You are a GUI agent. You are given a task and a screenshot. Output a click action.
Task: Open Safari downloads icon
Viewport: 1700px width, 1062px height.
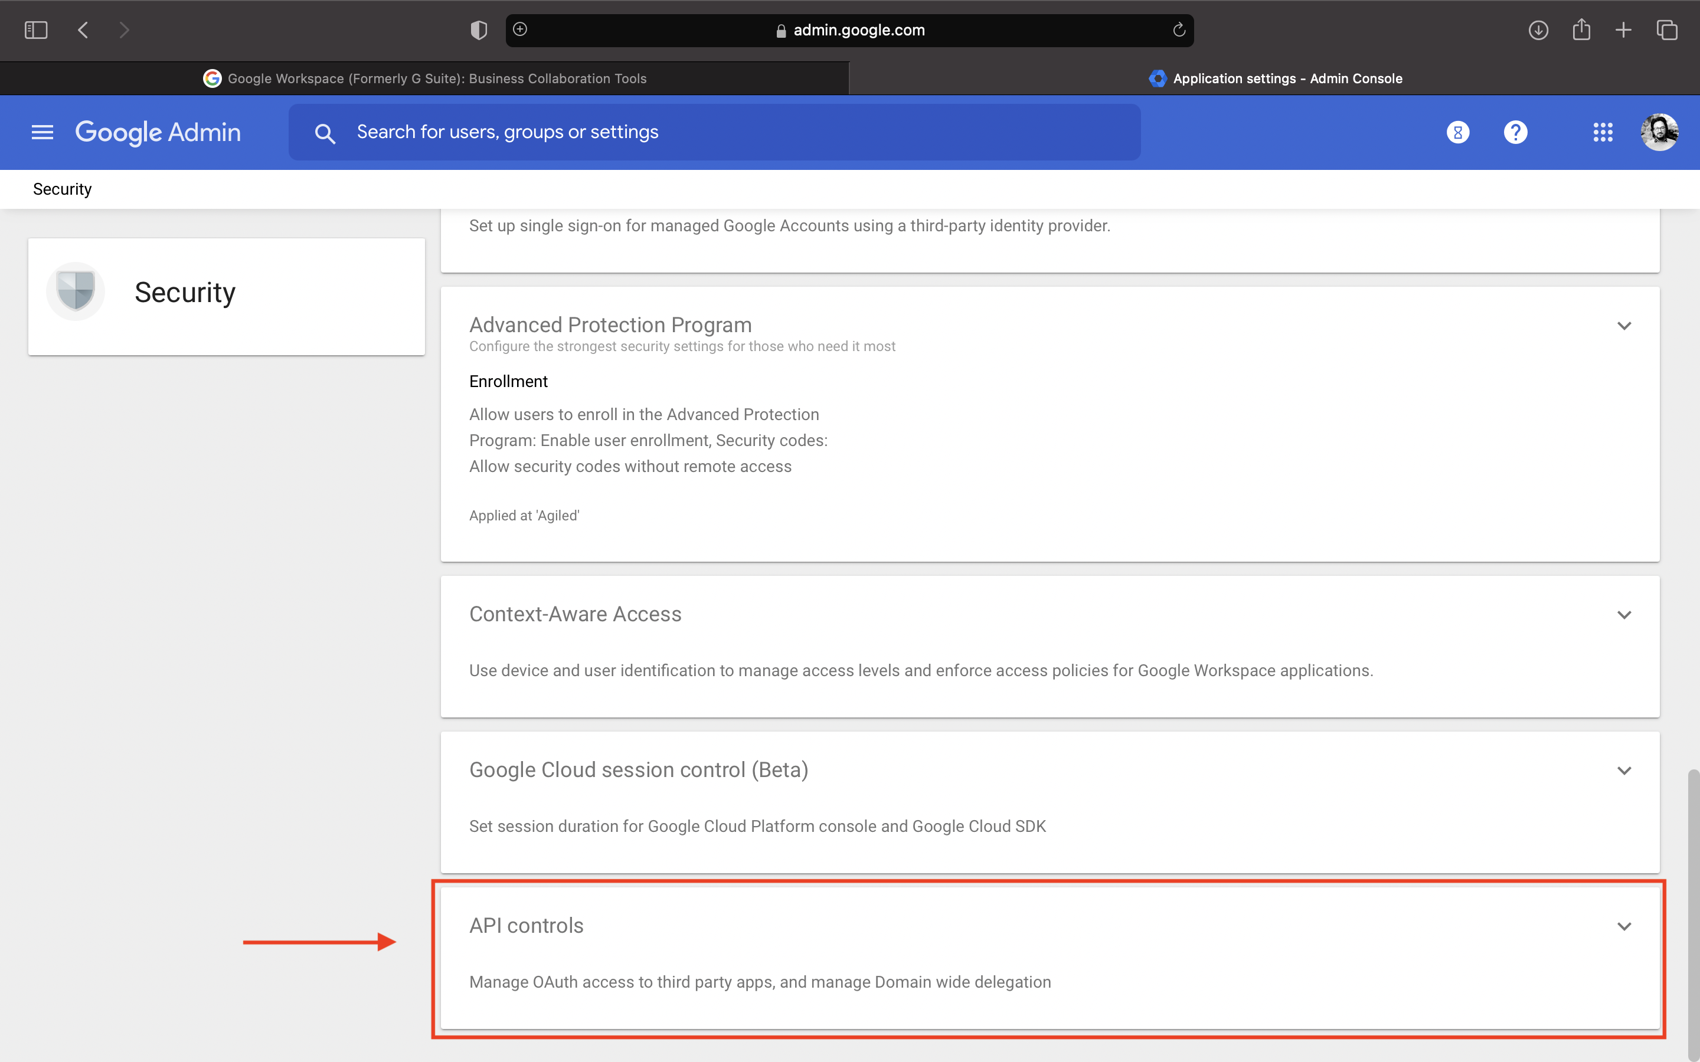1538,30
